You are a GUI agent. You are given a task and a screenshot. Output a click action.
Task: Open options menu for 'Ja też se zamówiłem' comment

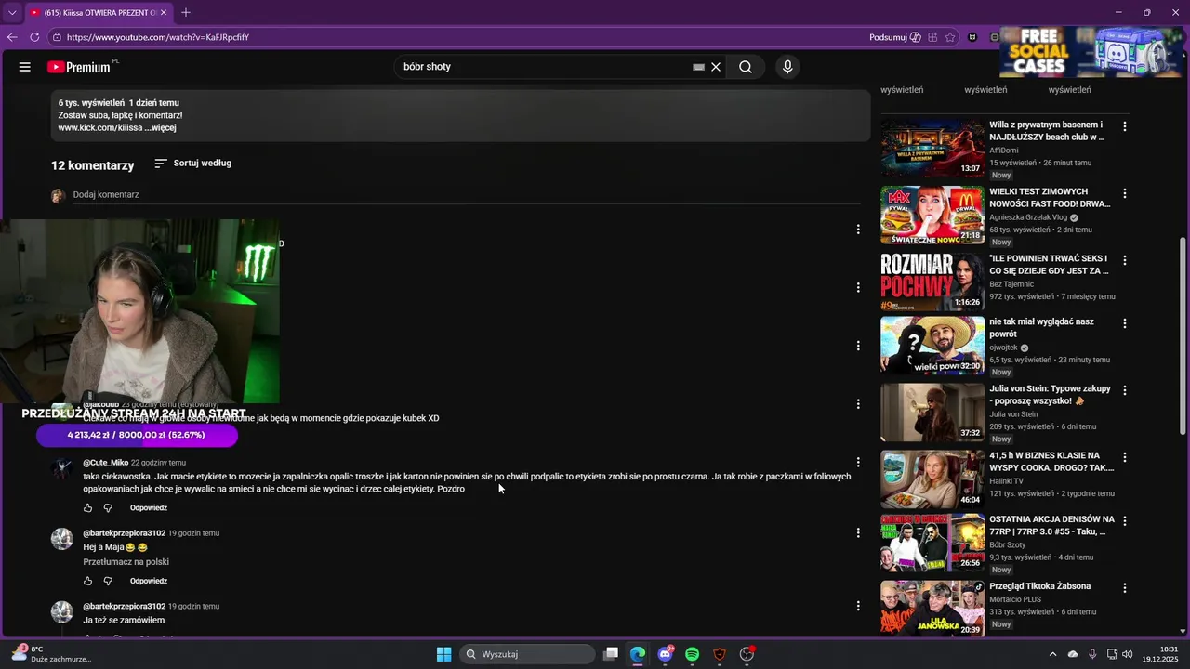[858, 606]
